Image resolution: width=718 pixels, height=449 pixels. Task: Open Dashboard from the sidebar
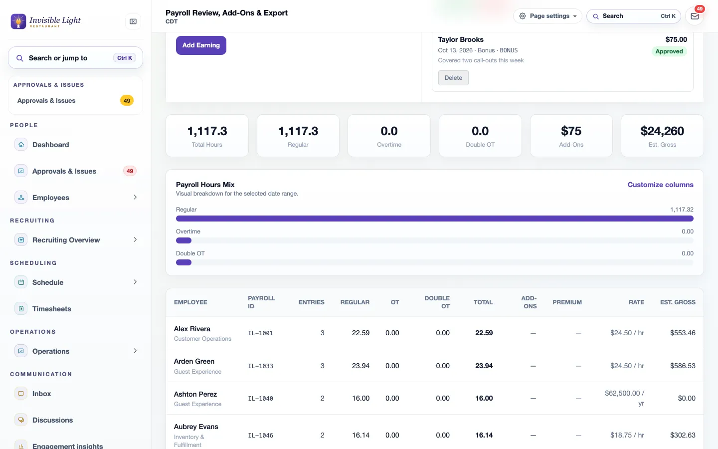[x=76, y=145]
